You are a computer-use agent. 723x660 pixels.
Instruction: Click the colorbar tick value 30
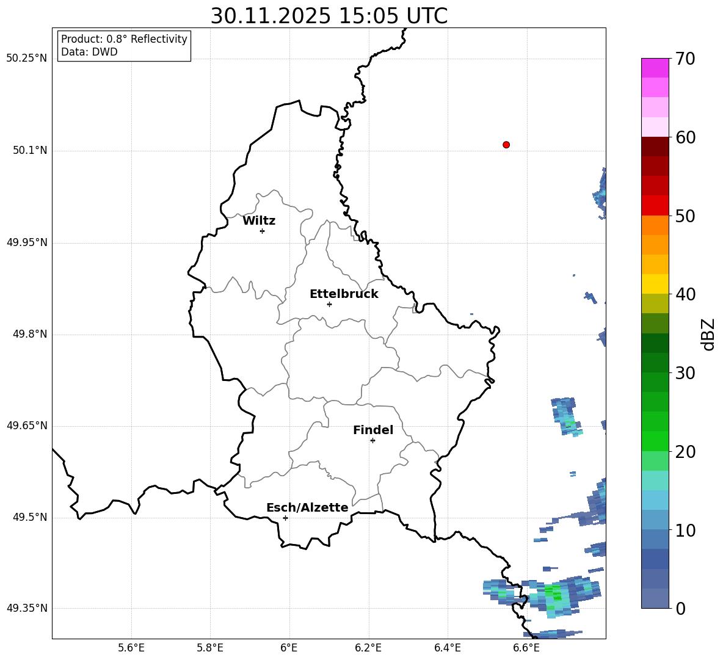685,373
